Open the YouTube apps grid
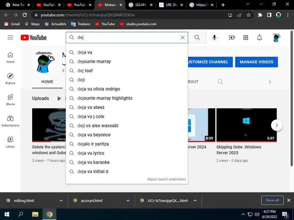This screenshot has height=220, width=294. (x=246, y=38)
